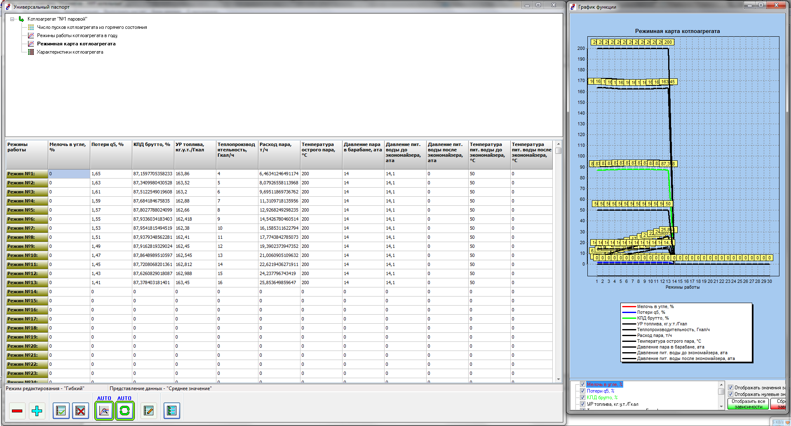Uncheck the 'Мелочь в угле, %' series checkbox
This screenshot has height=426, width=791.
582,384
